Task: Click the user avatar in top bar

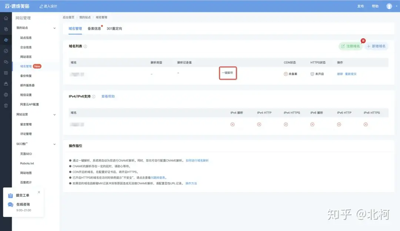Action: tap(389, 6)
